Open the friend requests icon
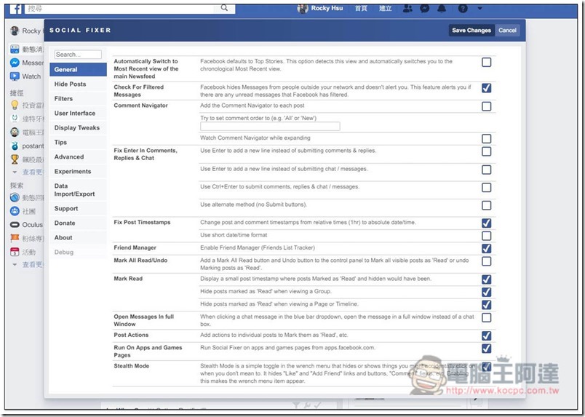The width and height of the screenshot is (585, 417). tap(407, 9)
